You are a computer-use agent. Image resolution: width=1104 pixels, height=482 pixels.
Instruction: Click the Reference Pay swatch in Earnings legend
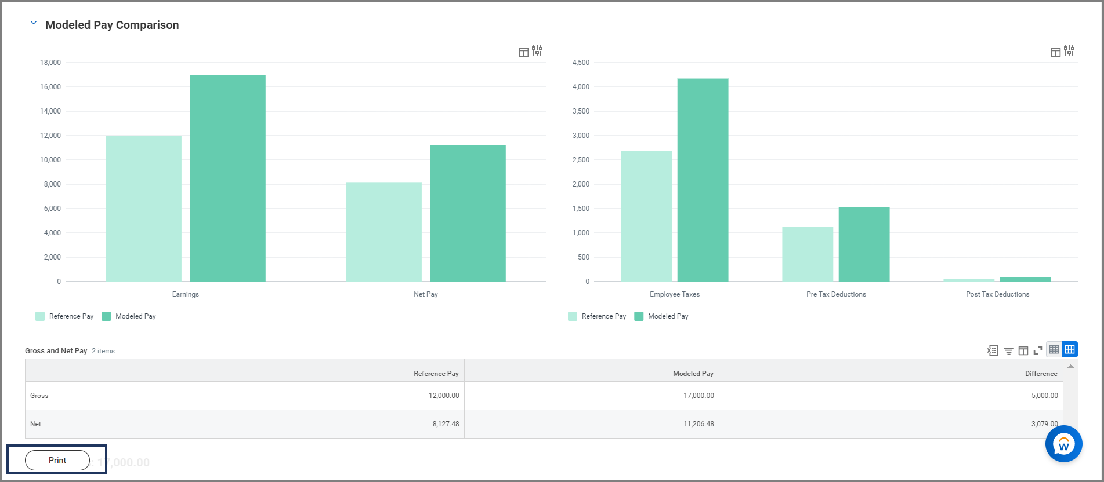tap(40, 316)
